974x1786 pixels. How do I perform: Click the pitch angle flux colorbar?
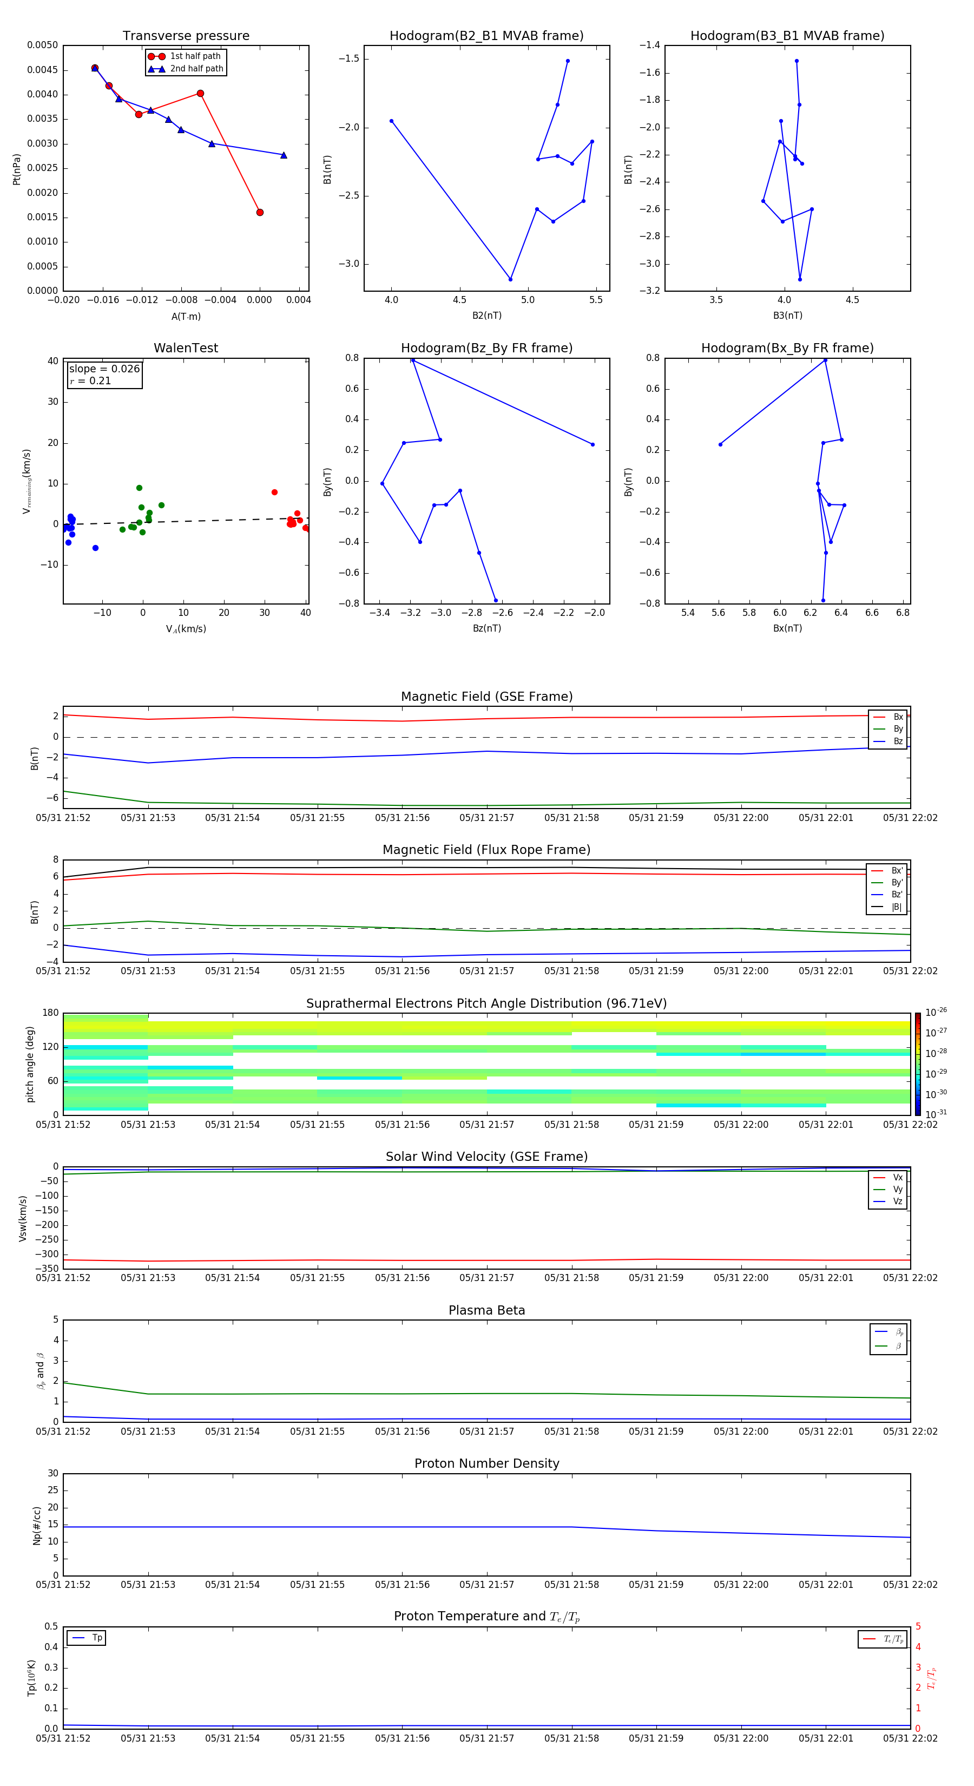918,1064
